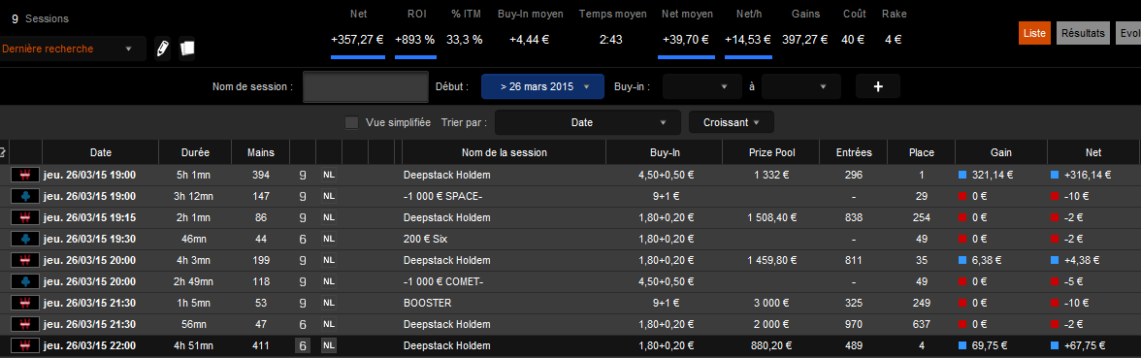Image resolution: width=1141 pixels, height=358 pixels.
Task: Click Winamax room icon on the 56mn row
Action: tap(24, 324)
